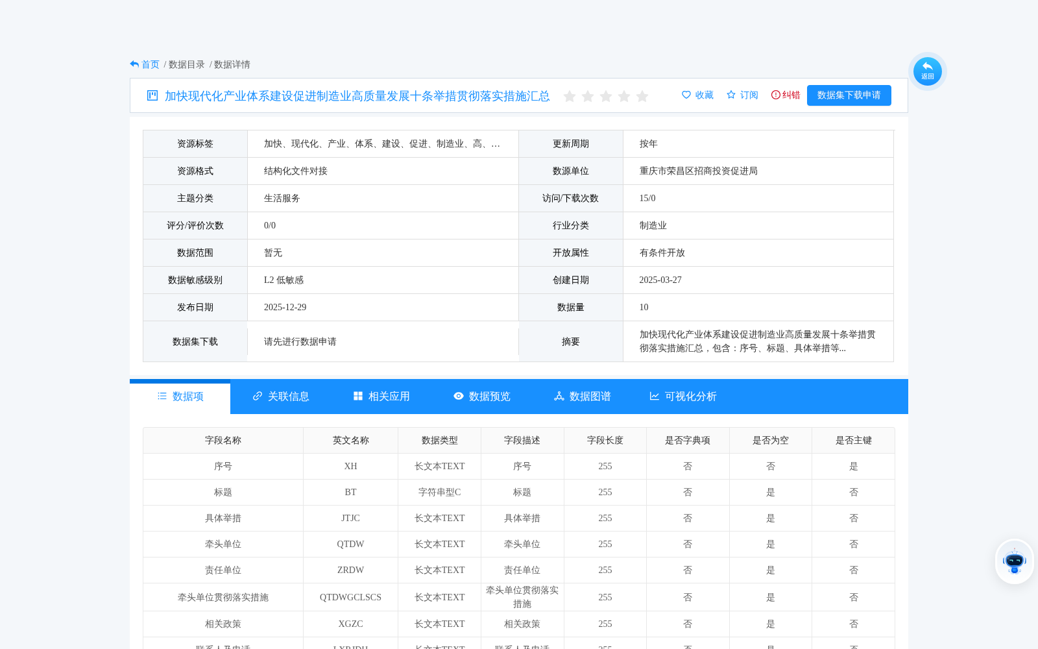Click the round 返回 button
This screenshot has height=649, width=1038.
tap(928, 71)
